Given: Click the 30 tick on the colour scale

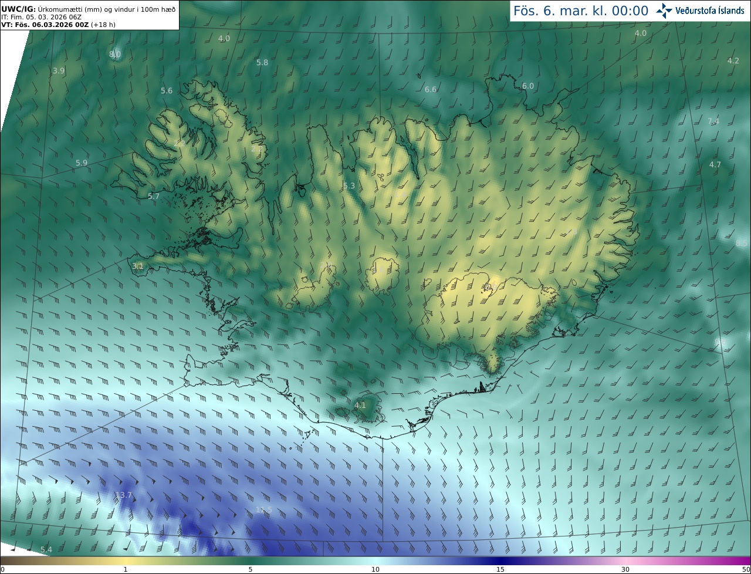Looking at the screenshot, I should point(625,569).
